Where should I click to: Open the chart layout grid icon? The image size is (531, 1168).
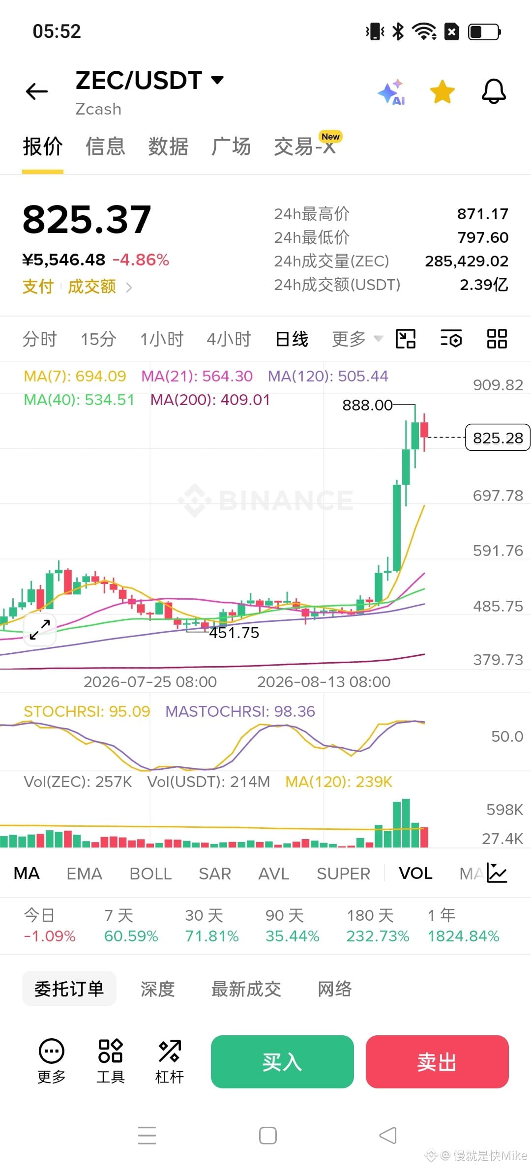497,339
